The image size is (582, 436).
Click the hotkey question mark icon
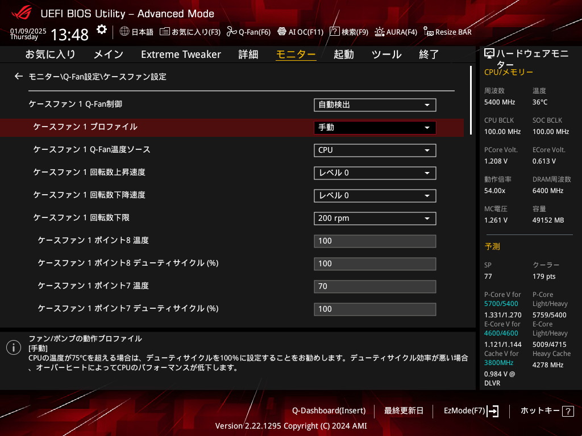click(x=568, y=411)
